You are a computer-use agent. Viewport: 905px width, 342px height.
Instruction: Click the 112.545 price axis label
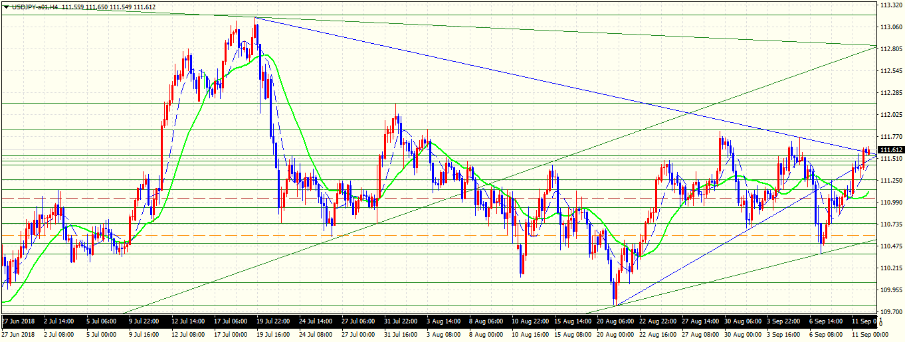point(890,71)
